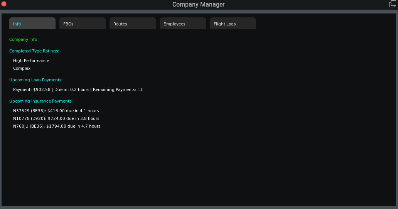Click the $1794.00 insurance amount
This screenshot has height=209, width=398.
(56, 126)
